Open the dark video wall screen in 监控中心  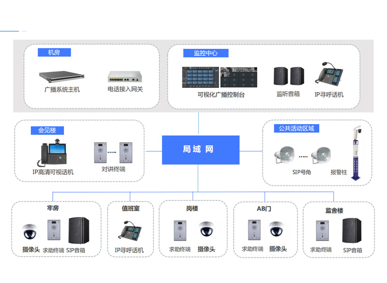[x=238, y=77]
